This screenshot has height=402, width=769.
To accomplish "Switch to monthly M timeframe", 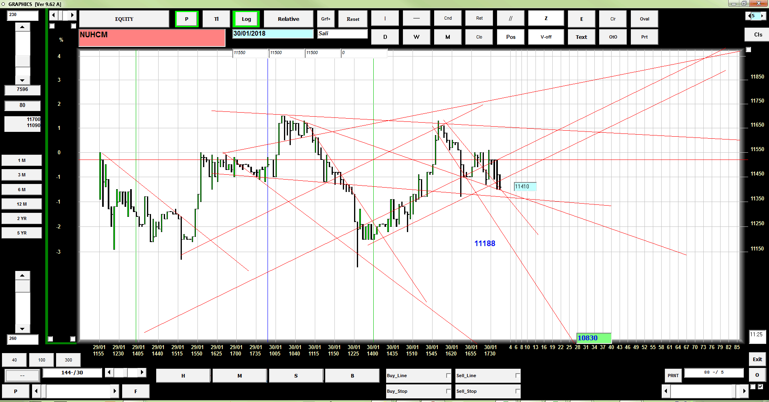I will pyautogui.click(x=448, y=37).
